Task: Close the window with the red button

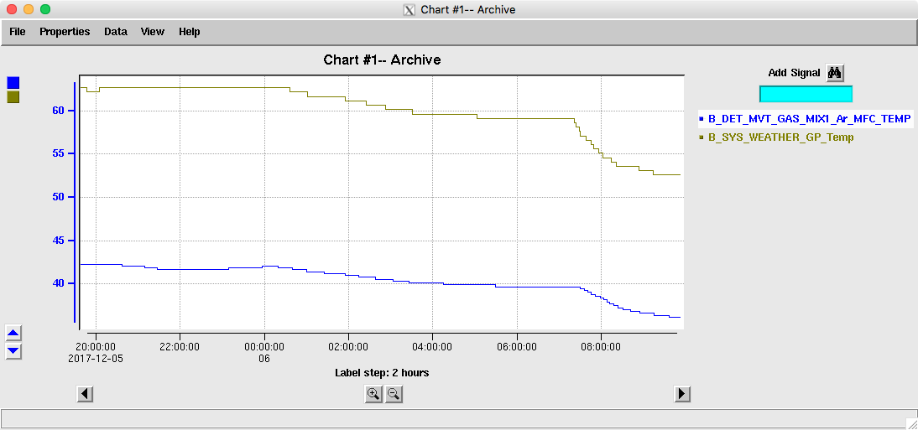Action: [x=12, y=9]
